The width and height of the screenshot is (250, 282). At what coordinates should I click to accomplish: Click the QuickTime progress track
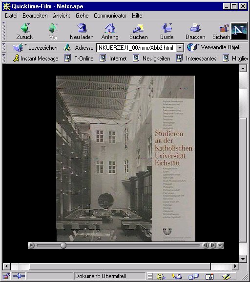(x=118, y=245)
